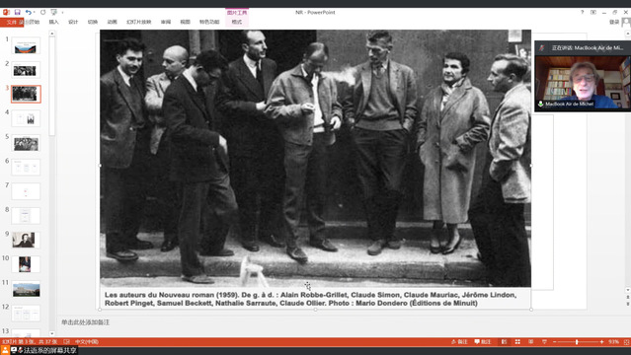The width and height of the screenshot is (631, 355).
Task: Toggle the 备注 notes pane button
Action: [x=459, y=342]
